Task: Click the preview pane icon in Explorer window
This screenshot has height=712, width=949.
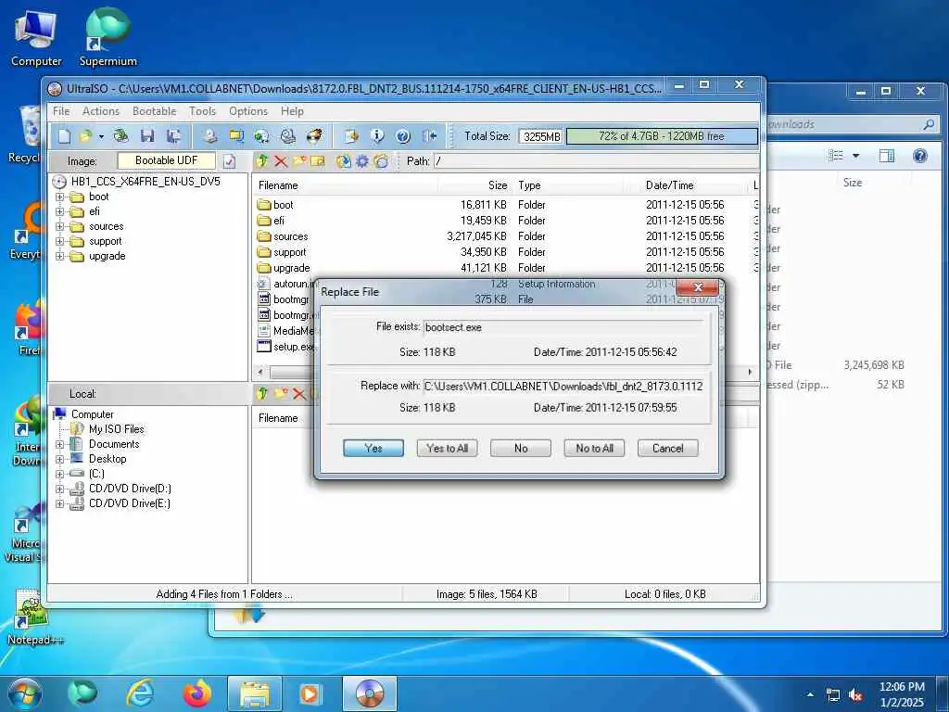Action: click(x=887, y=156)
